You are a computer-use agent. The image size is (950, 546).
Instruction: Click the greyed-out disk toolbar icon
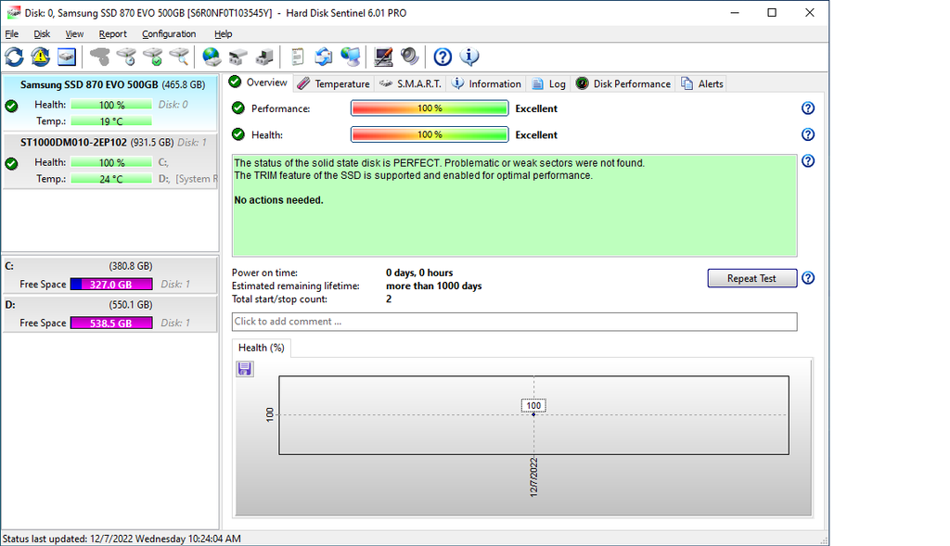click(x=100, y=57)
